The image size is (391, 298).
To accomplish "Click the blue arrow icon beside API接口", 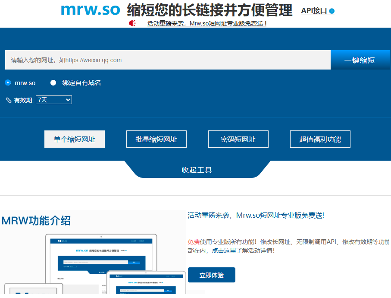I will (x=332, y=11).
